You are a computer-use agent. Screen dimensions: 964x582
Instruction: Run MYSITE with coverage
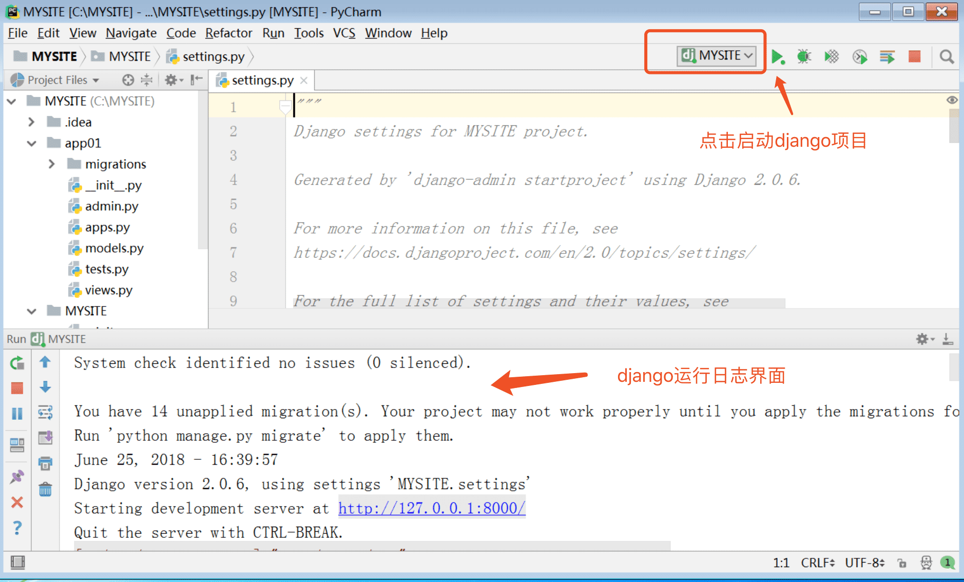point(832,56)
